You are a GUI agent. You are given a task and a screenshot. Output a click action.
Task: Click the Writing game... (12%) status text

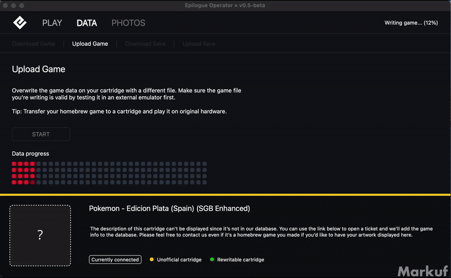pos(411,23)
